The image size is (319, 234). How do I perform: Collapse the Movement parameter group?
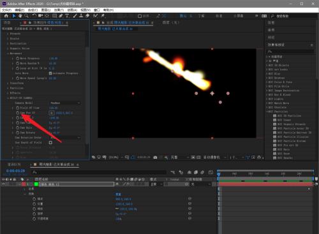pos(8,54)
